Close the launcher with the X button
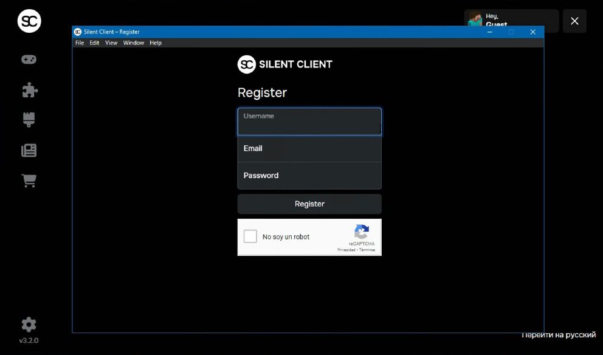Screen dimensions: 603x355 tap(574, 21)
